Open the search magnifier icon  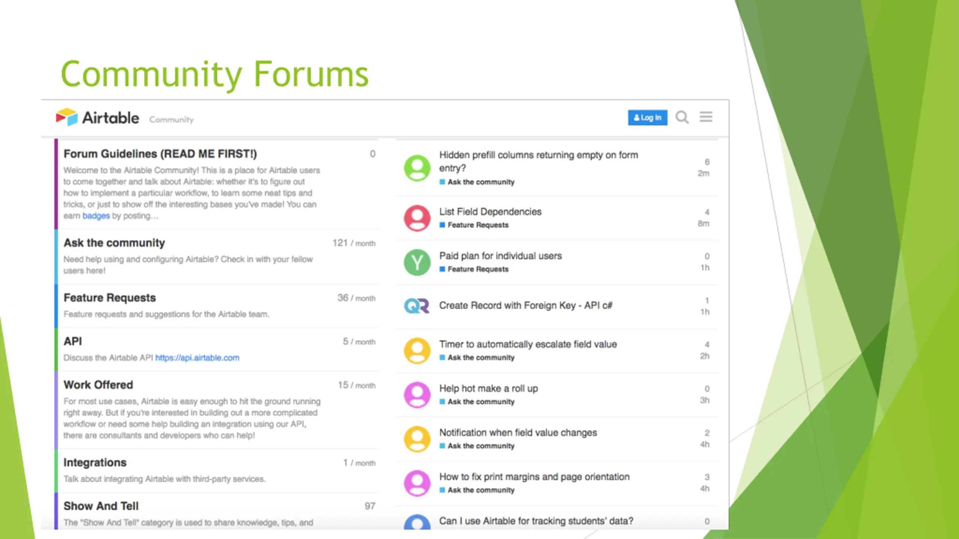coord(682,118)
